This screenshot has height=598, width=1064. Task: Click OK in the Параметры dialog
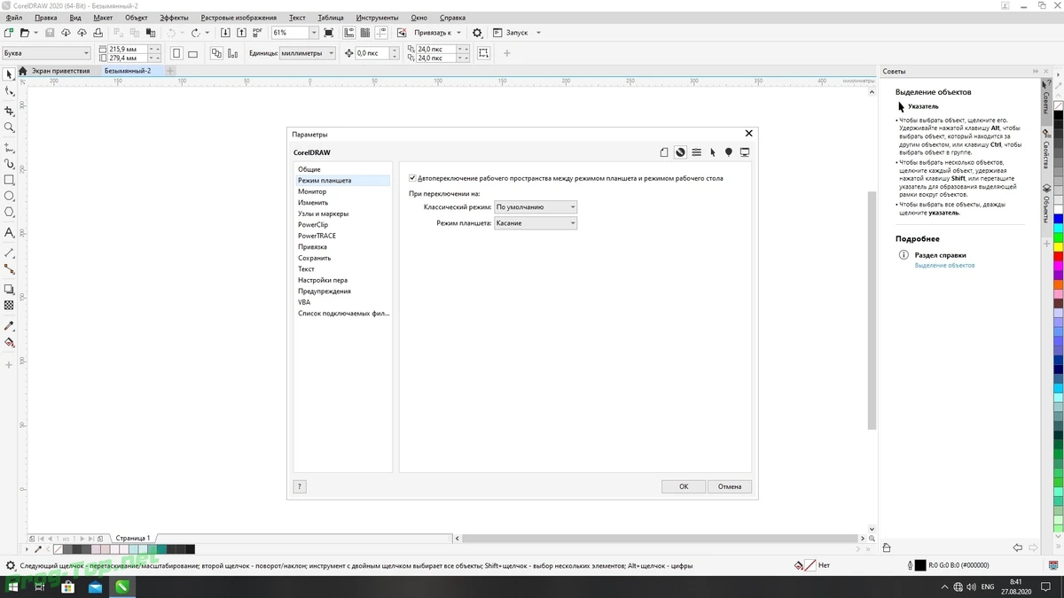coord(684,486)
